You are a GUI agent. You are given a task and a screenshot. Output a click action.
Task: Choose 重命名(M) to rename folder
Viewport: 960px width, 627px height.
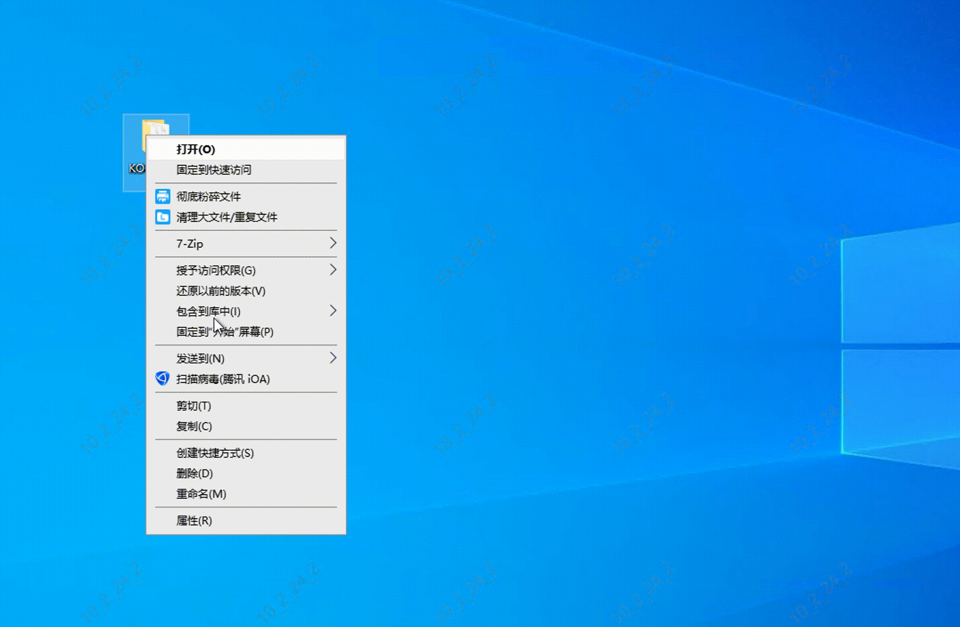[201, 494]
